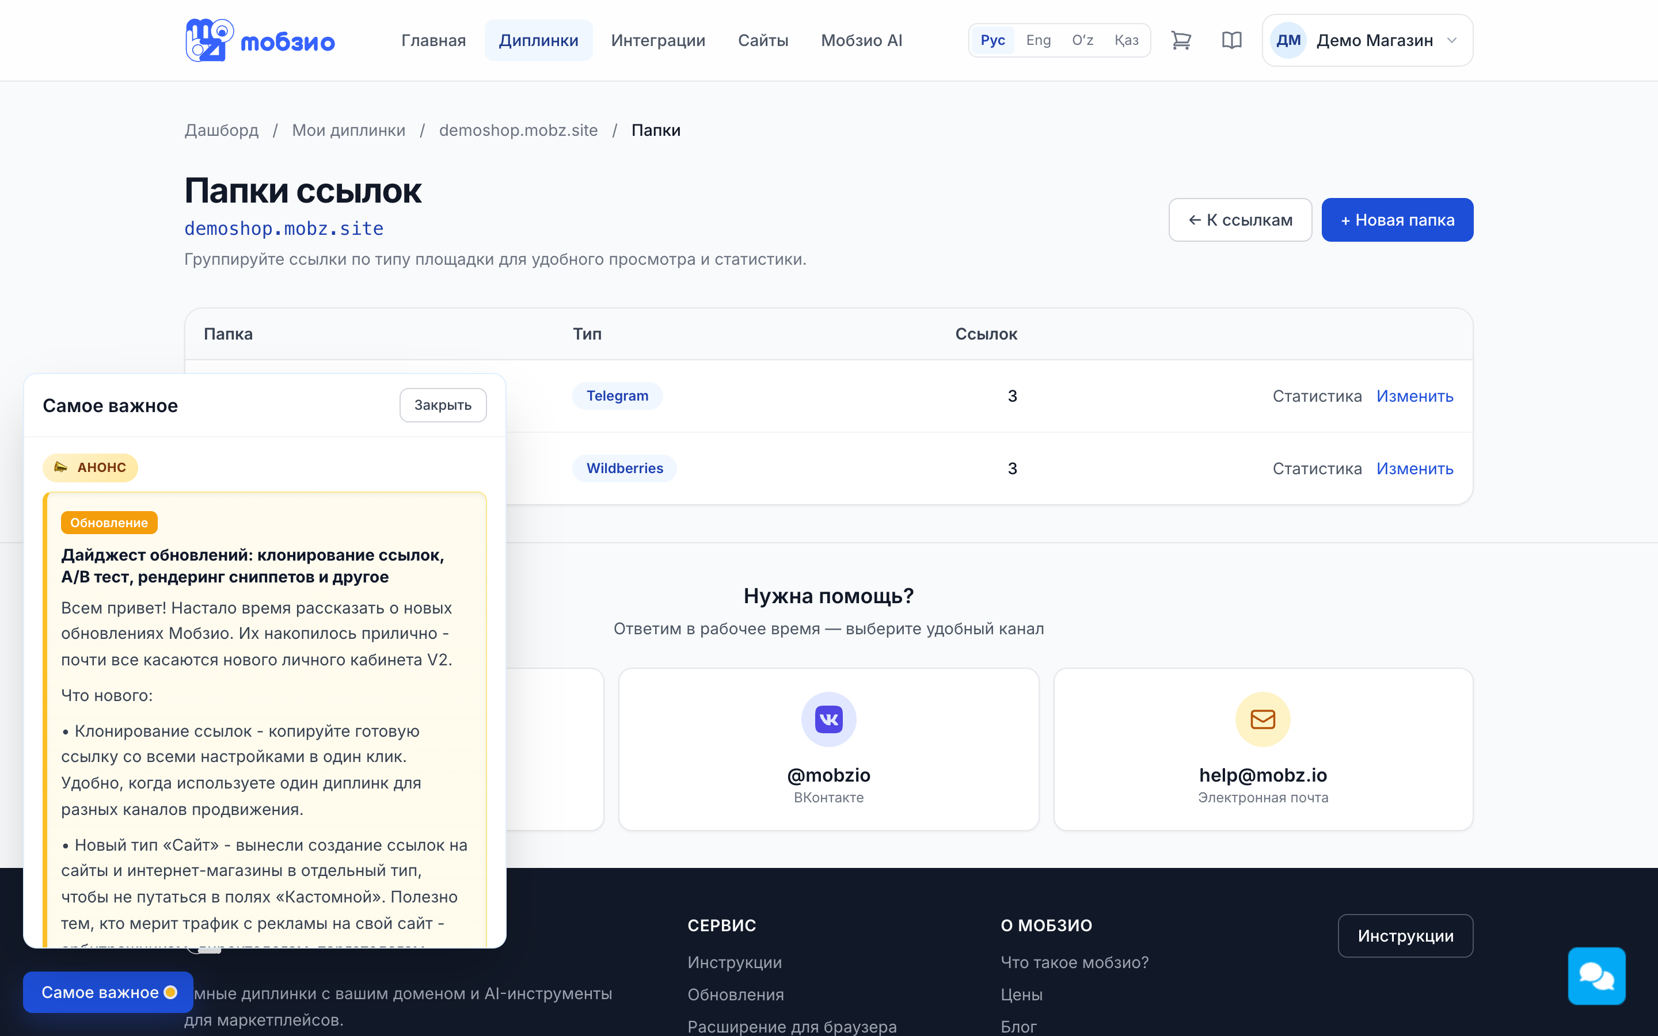1658x1036 pixels.
Task: Open the Диплинки navigation tab
Action: point(538,40)
